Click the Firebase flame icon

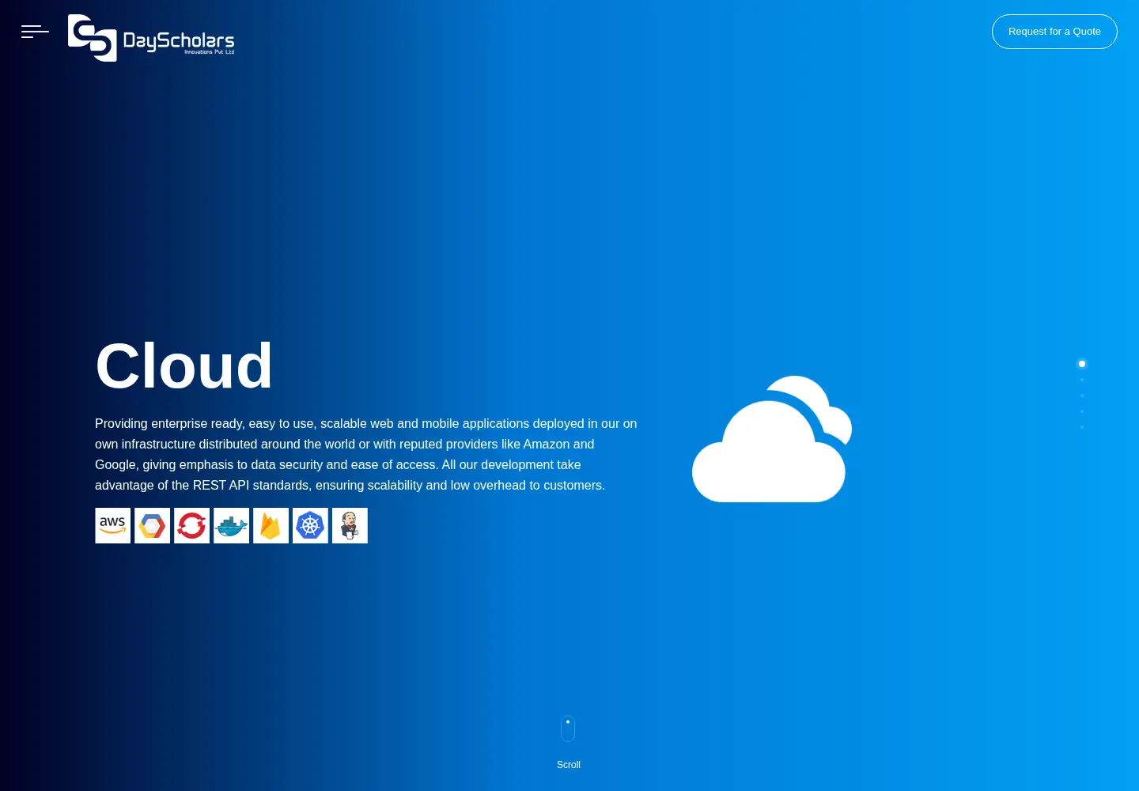271,525
